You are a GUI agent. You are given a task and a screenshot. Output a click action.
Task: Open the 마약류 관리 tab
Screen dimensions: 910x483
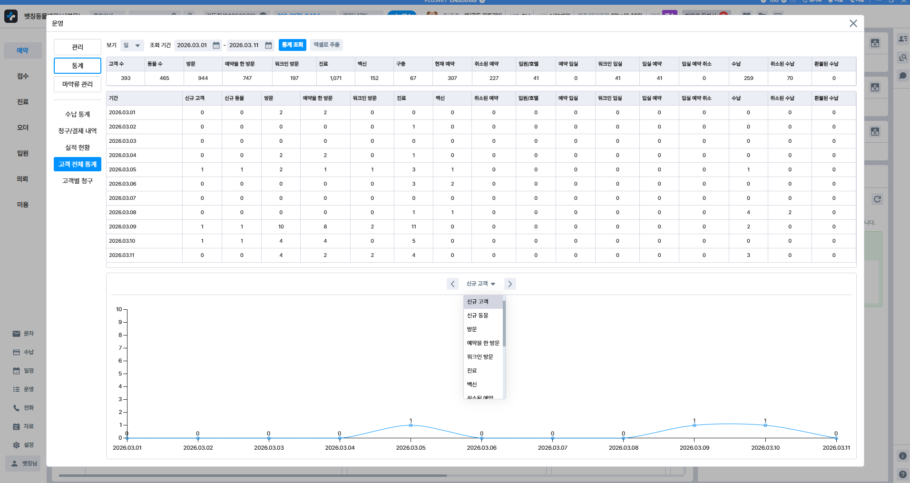pos(78,84)
